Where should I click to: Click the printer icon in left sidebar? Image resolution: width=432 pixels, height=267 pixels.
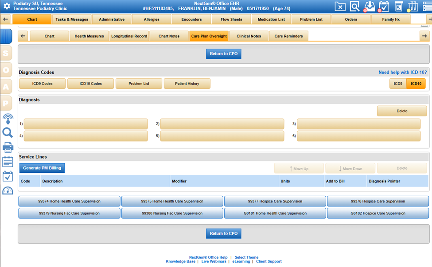tap(8, 148)
